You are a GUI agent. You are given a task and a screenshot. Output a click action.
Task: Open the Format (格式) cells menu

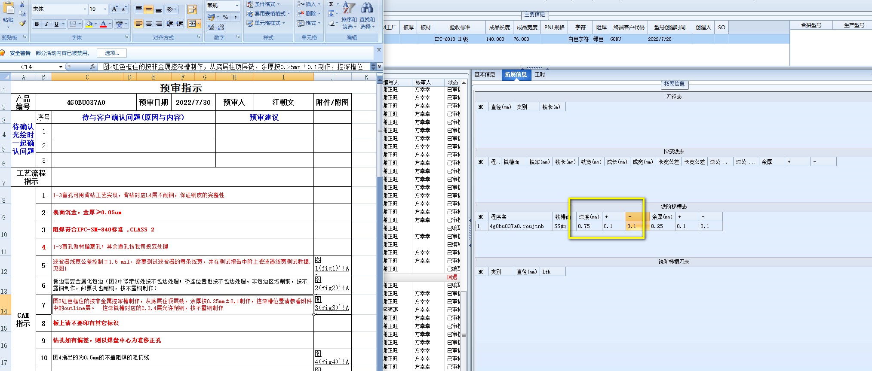click(x=308, y=23)
